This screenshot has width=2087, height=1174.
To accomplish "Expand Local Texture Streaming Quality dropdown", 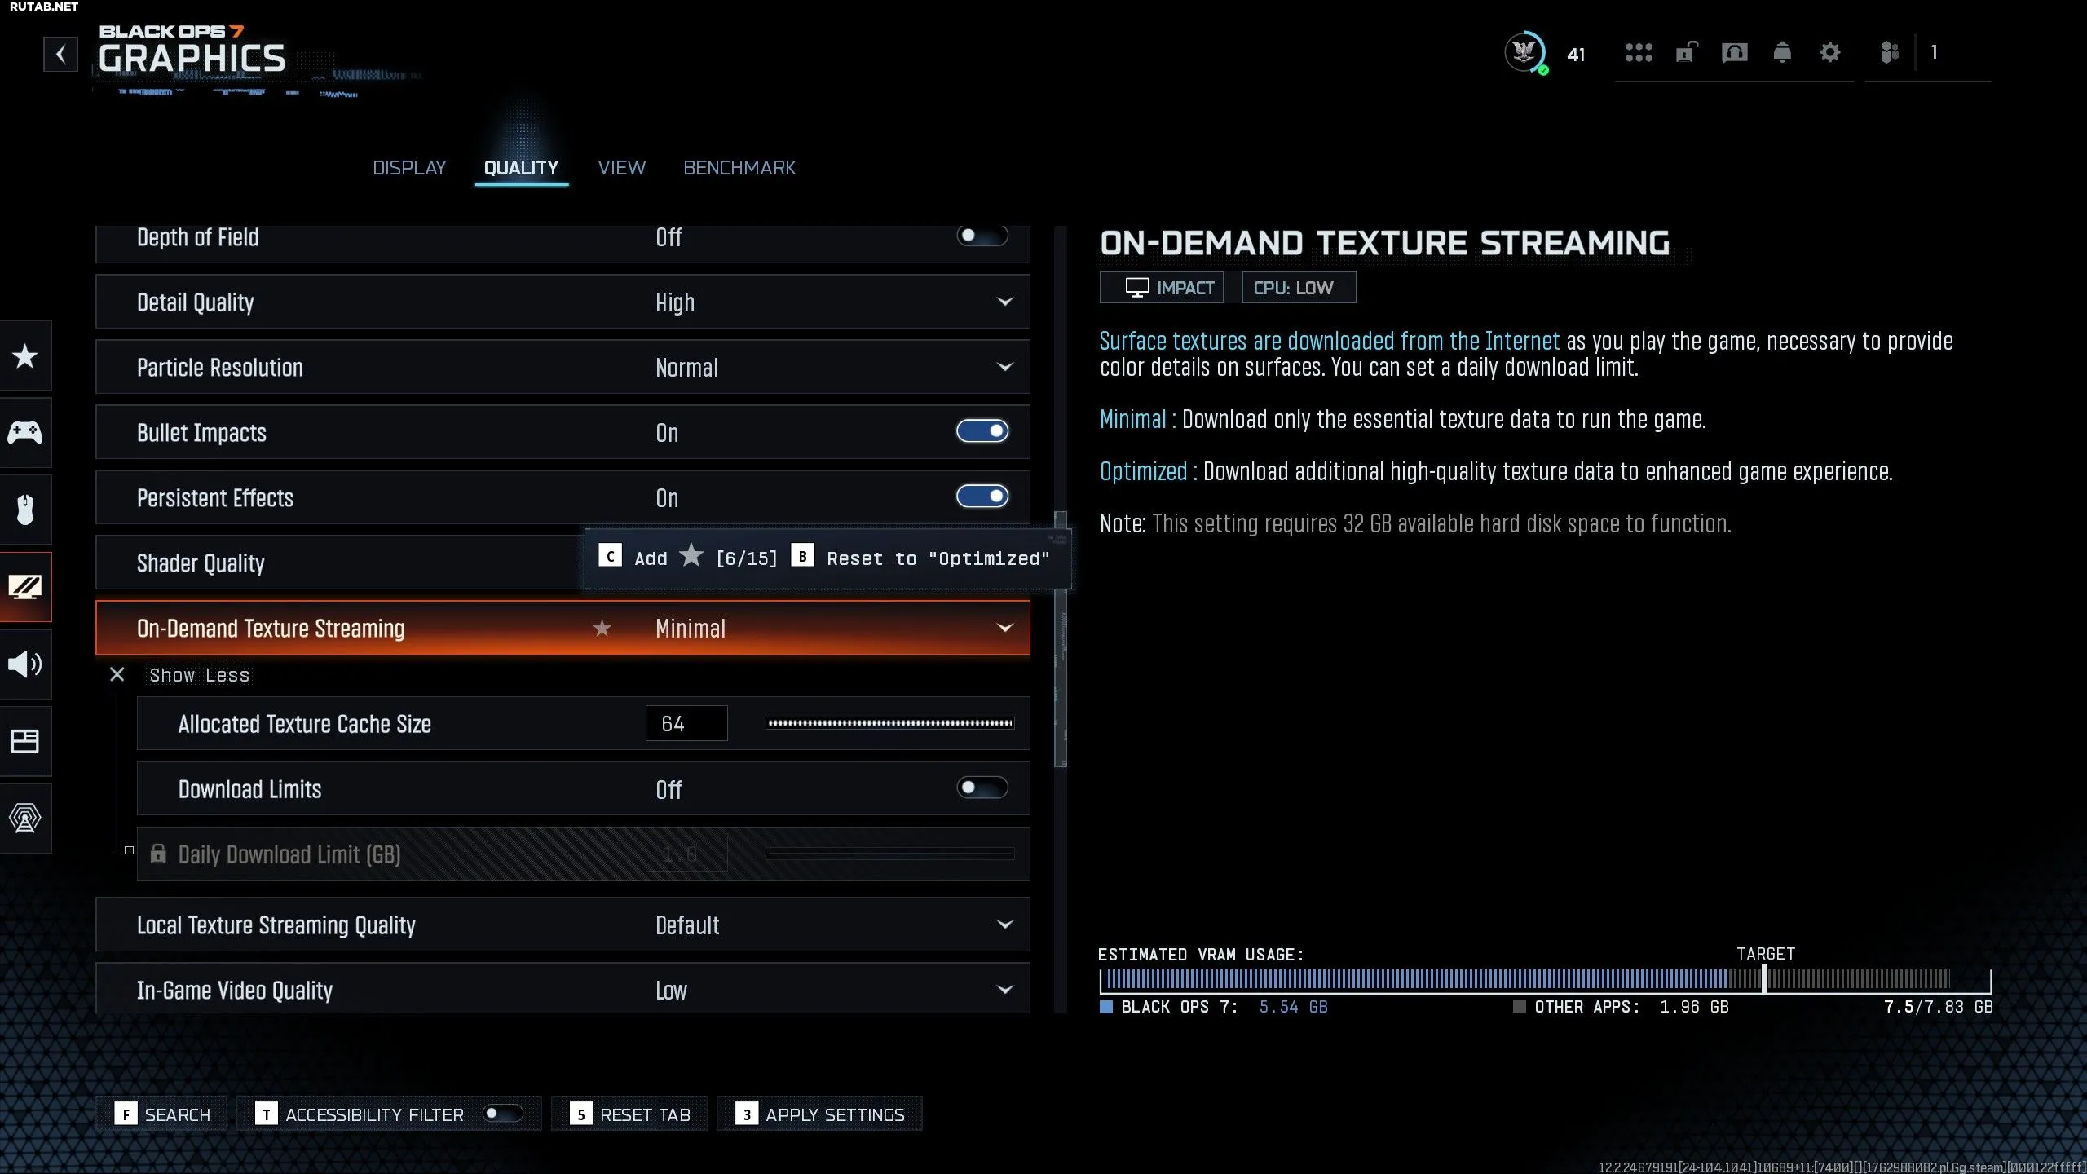I will click(x=563, y=925).
